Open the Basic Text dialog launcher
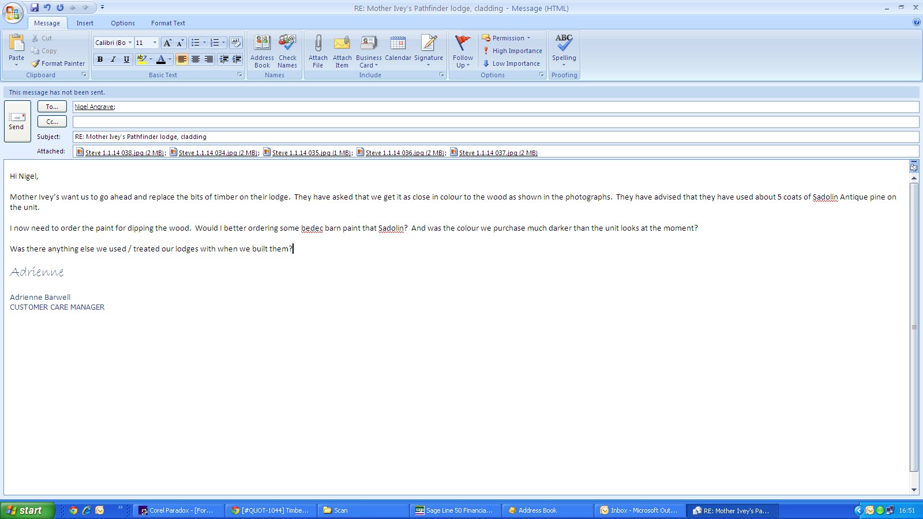 coord(240,75)
